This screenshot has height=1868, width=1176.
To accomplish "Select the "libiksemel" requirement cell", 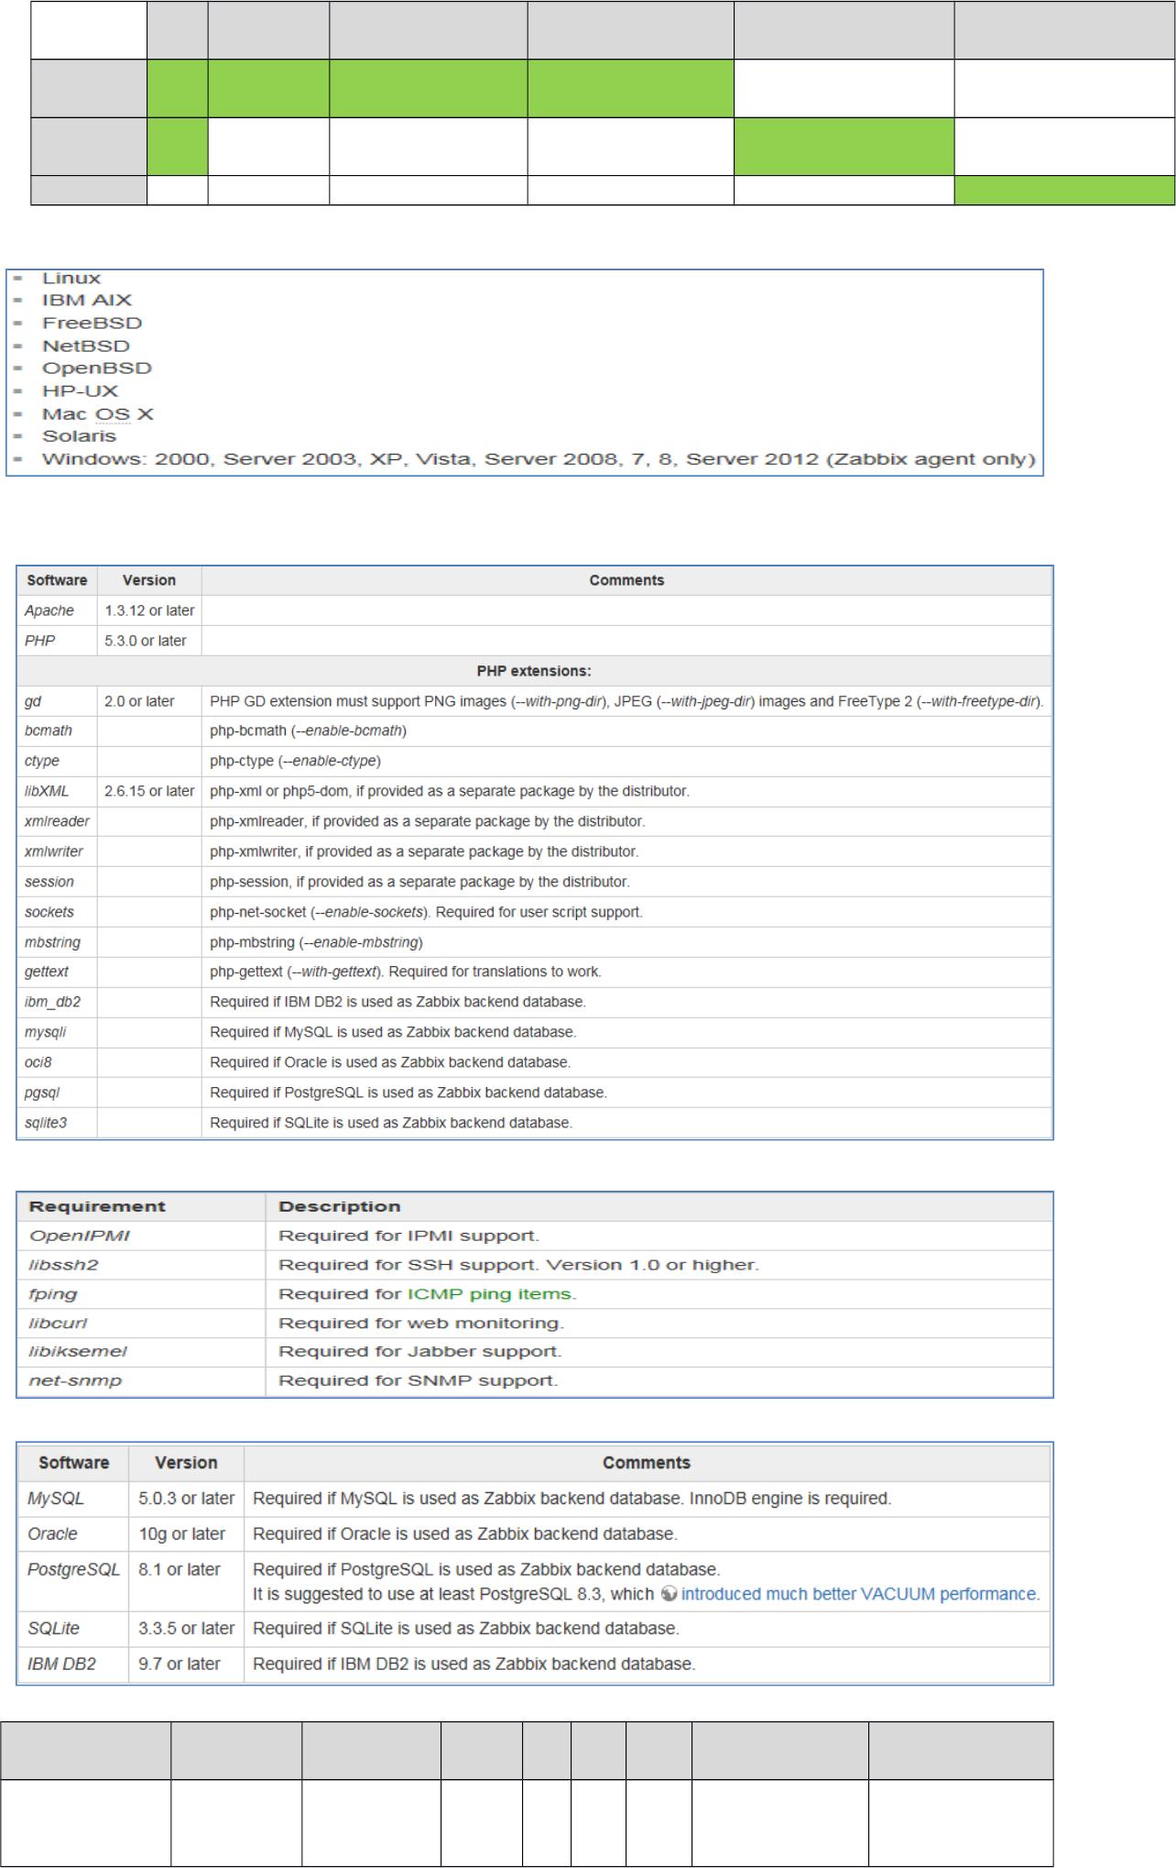I will 141,1351.
